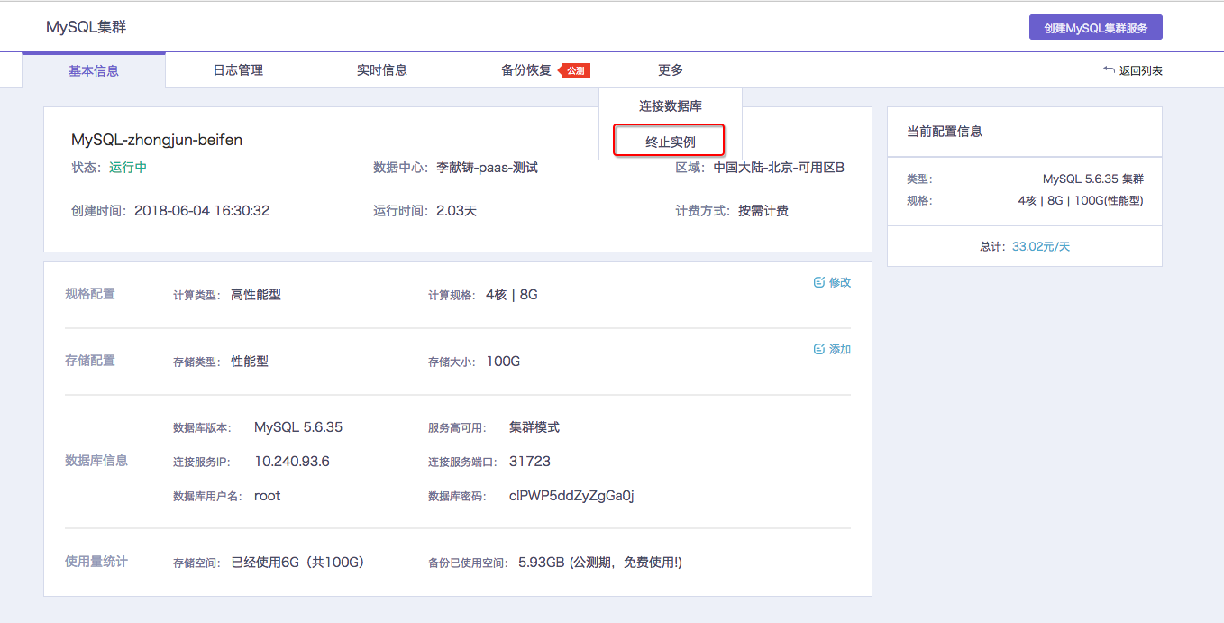
Task: Click the high availability value 集群模式
Action: coord(534,427)
